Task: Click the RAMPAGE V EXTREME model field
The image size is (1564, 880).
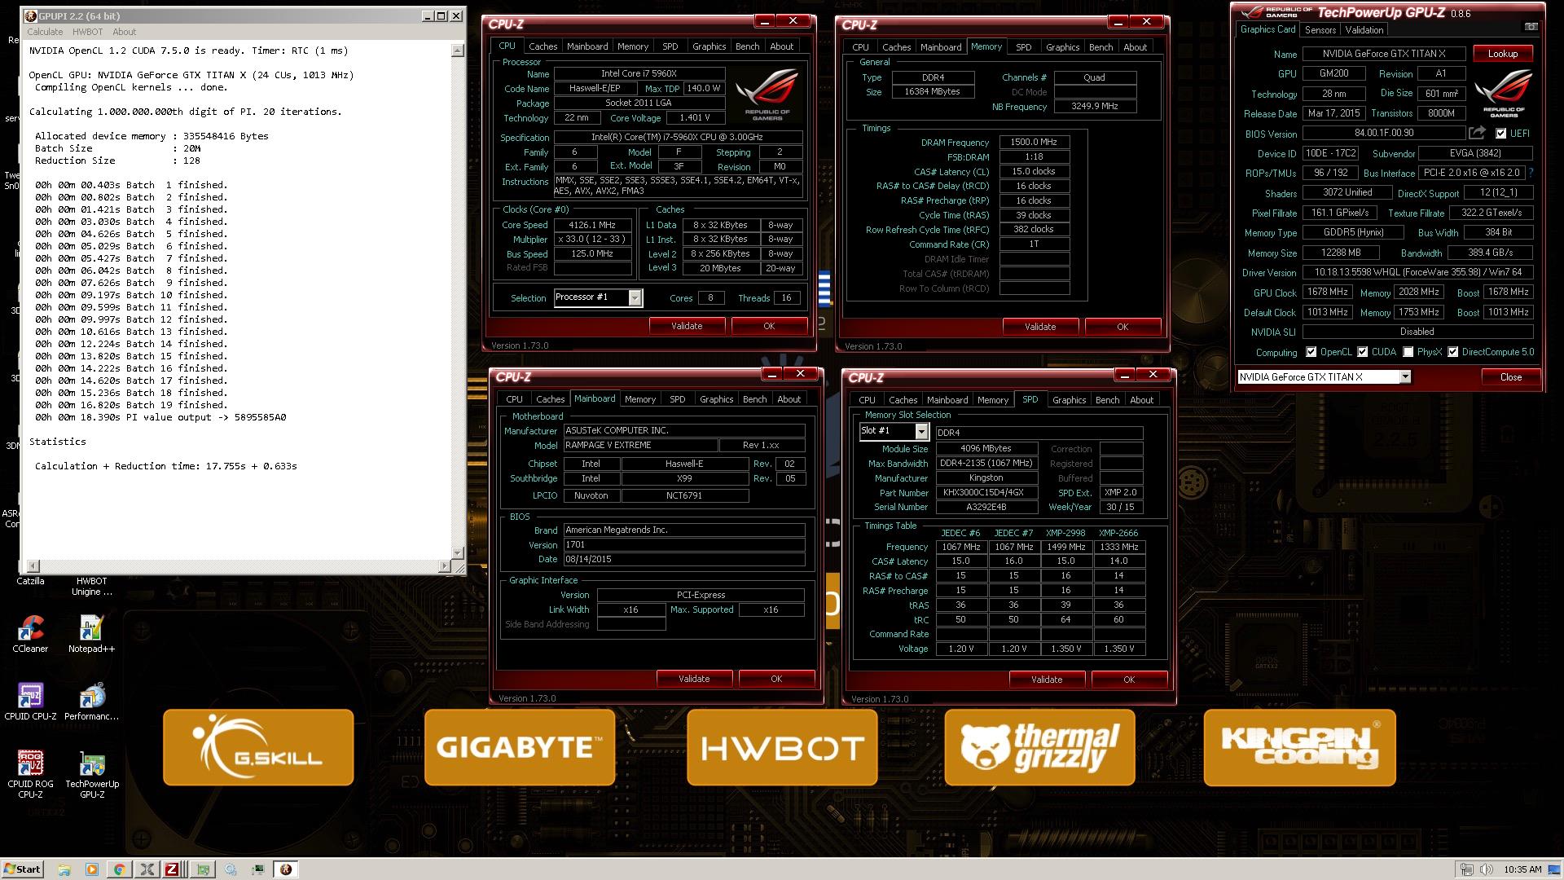Action: pos(640,445)
